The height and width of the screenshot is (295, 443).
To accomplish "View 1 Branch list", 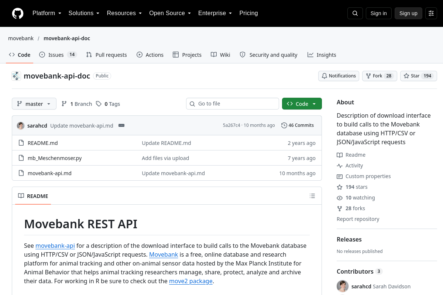I will pos(77,104).
